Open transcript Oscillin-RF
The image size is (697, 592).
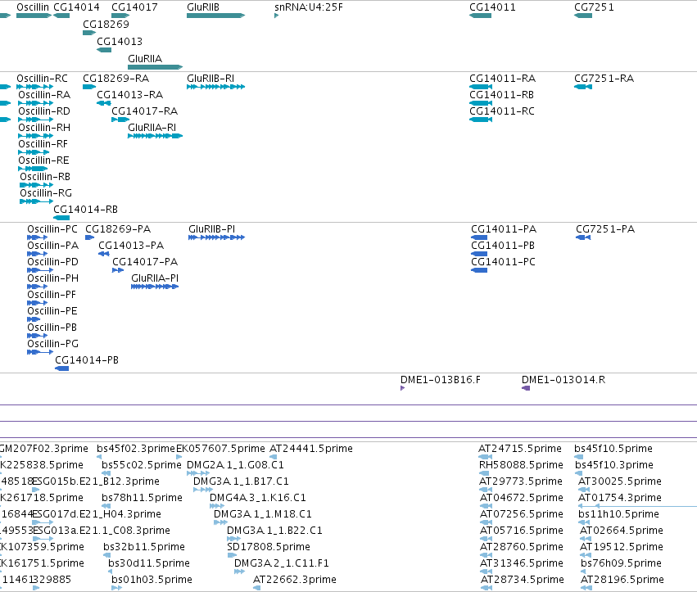(x=43, y=144)
